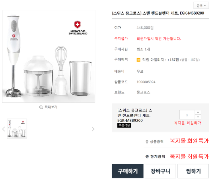Click the magnifier icon beside 확대보기
The image size is (210, 180).
tap(41, 107)
